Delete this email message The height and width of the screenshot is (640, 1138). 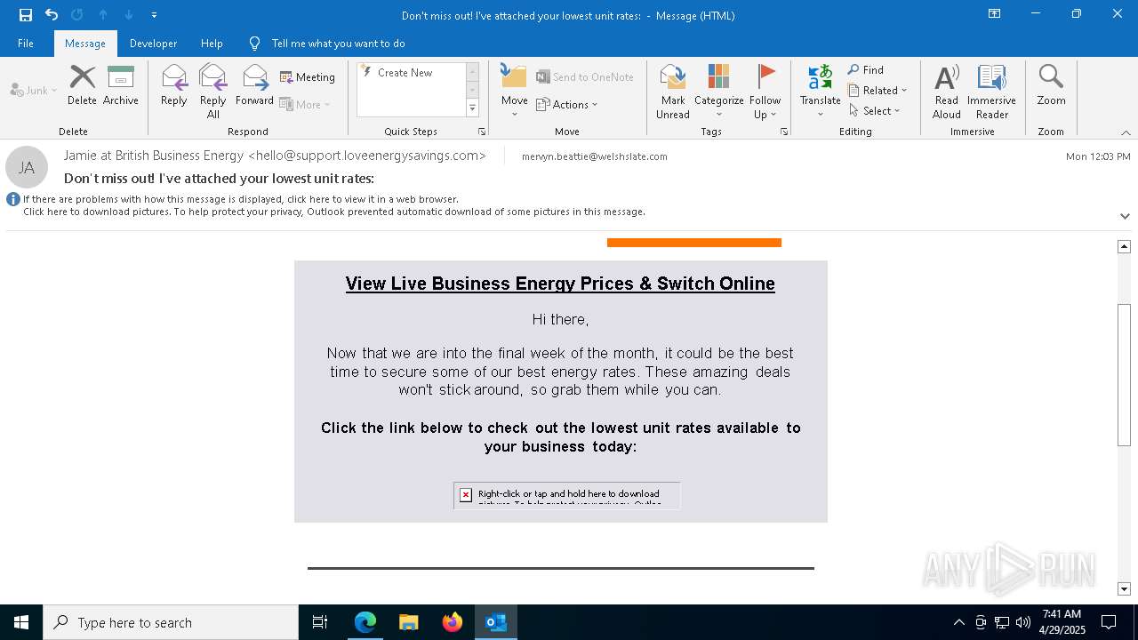[x=82, y=85]
